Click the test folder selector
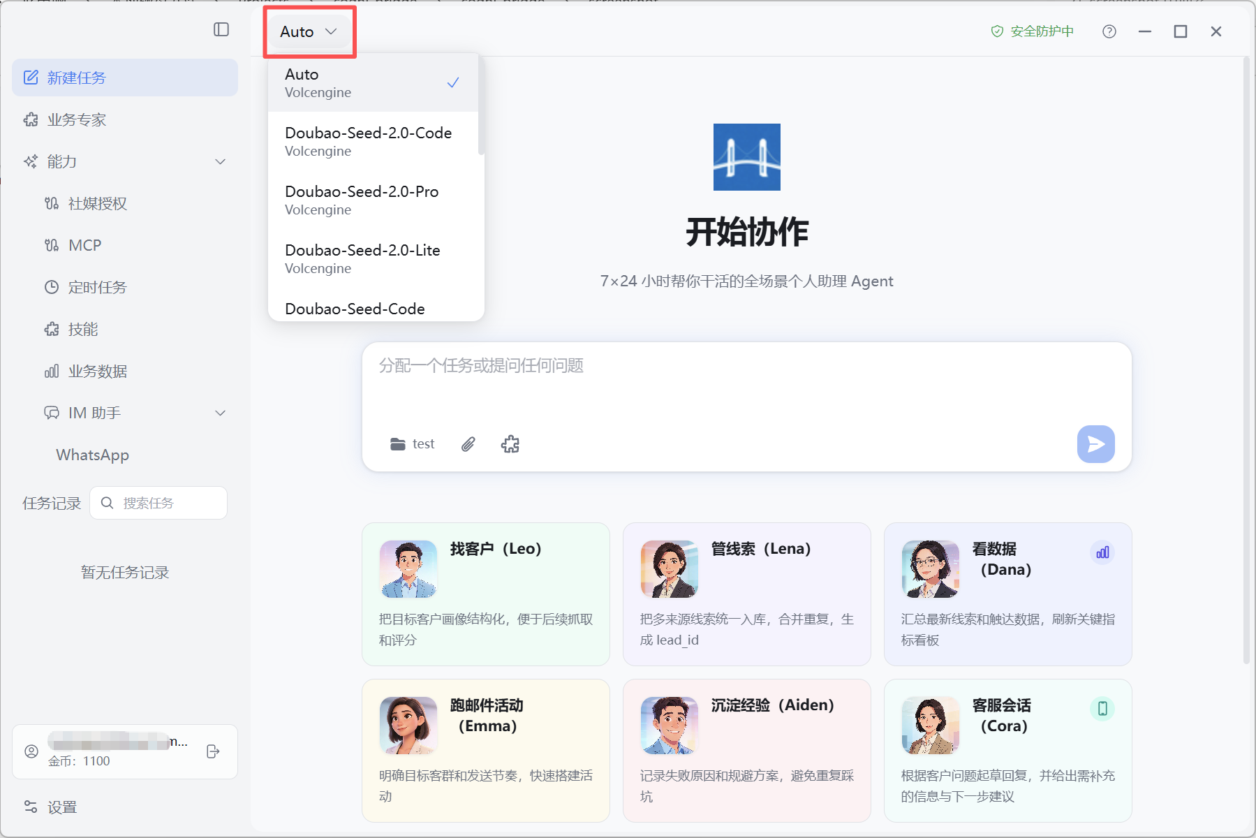This screenshot has width=1256, height=838. point(413,444)
